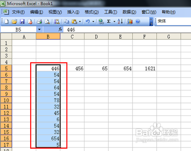The image size is (191, 151).
Task: Expand the Undo history dropdown arrow
Action: coord(93,21)
